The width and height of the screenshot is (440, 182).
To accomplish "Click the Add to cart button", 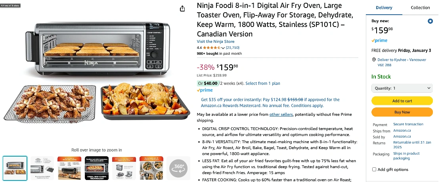I will click(x=402, y=101).
